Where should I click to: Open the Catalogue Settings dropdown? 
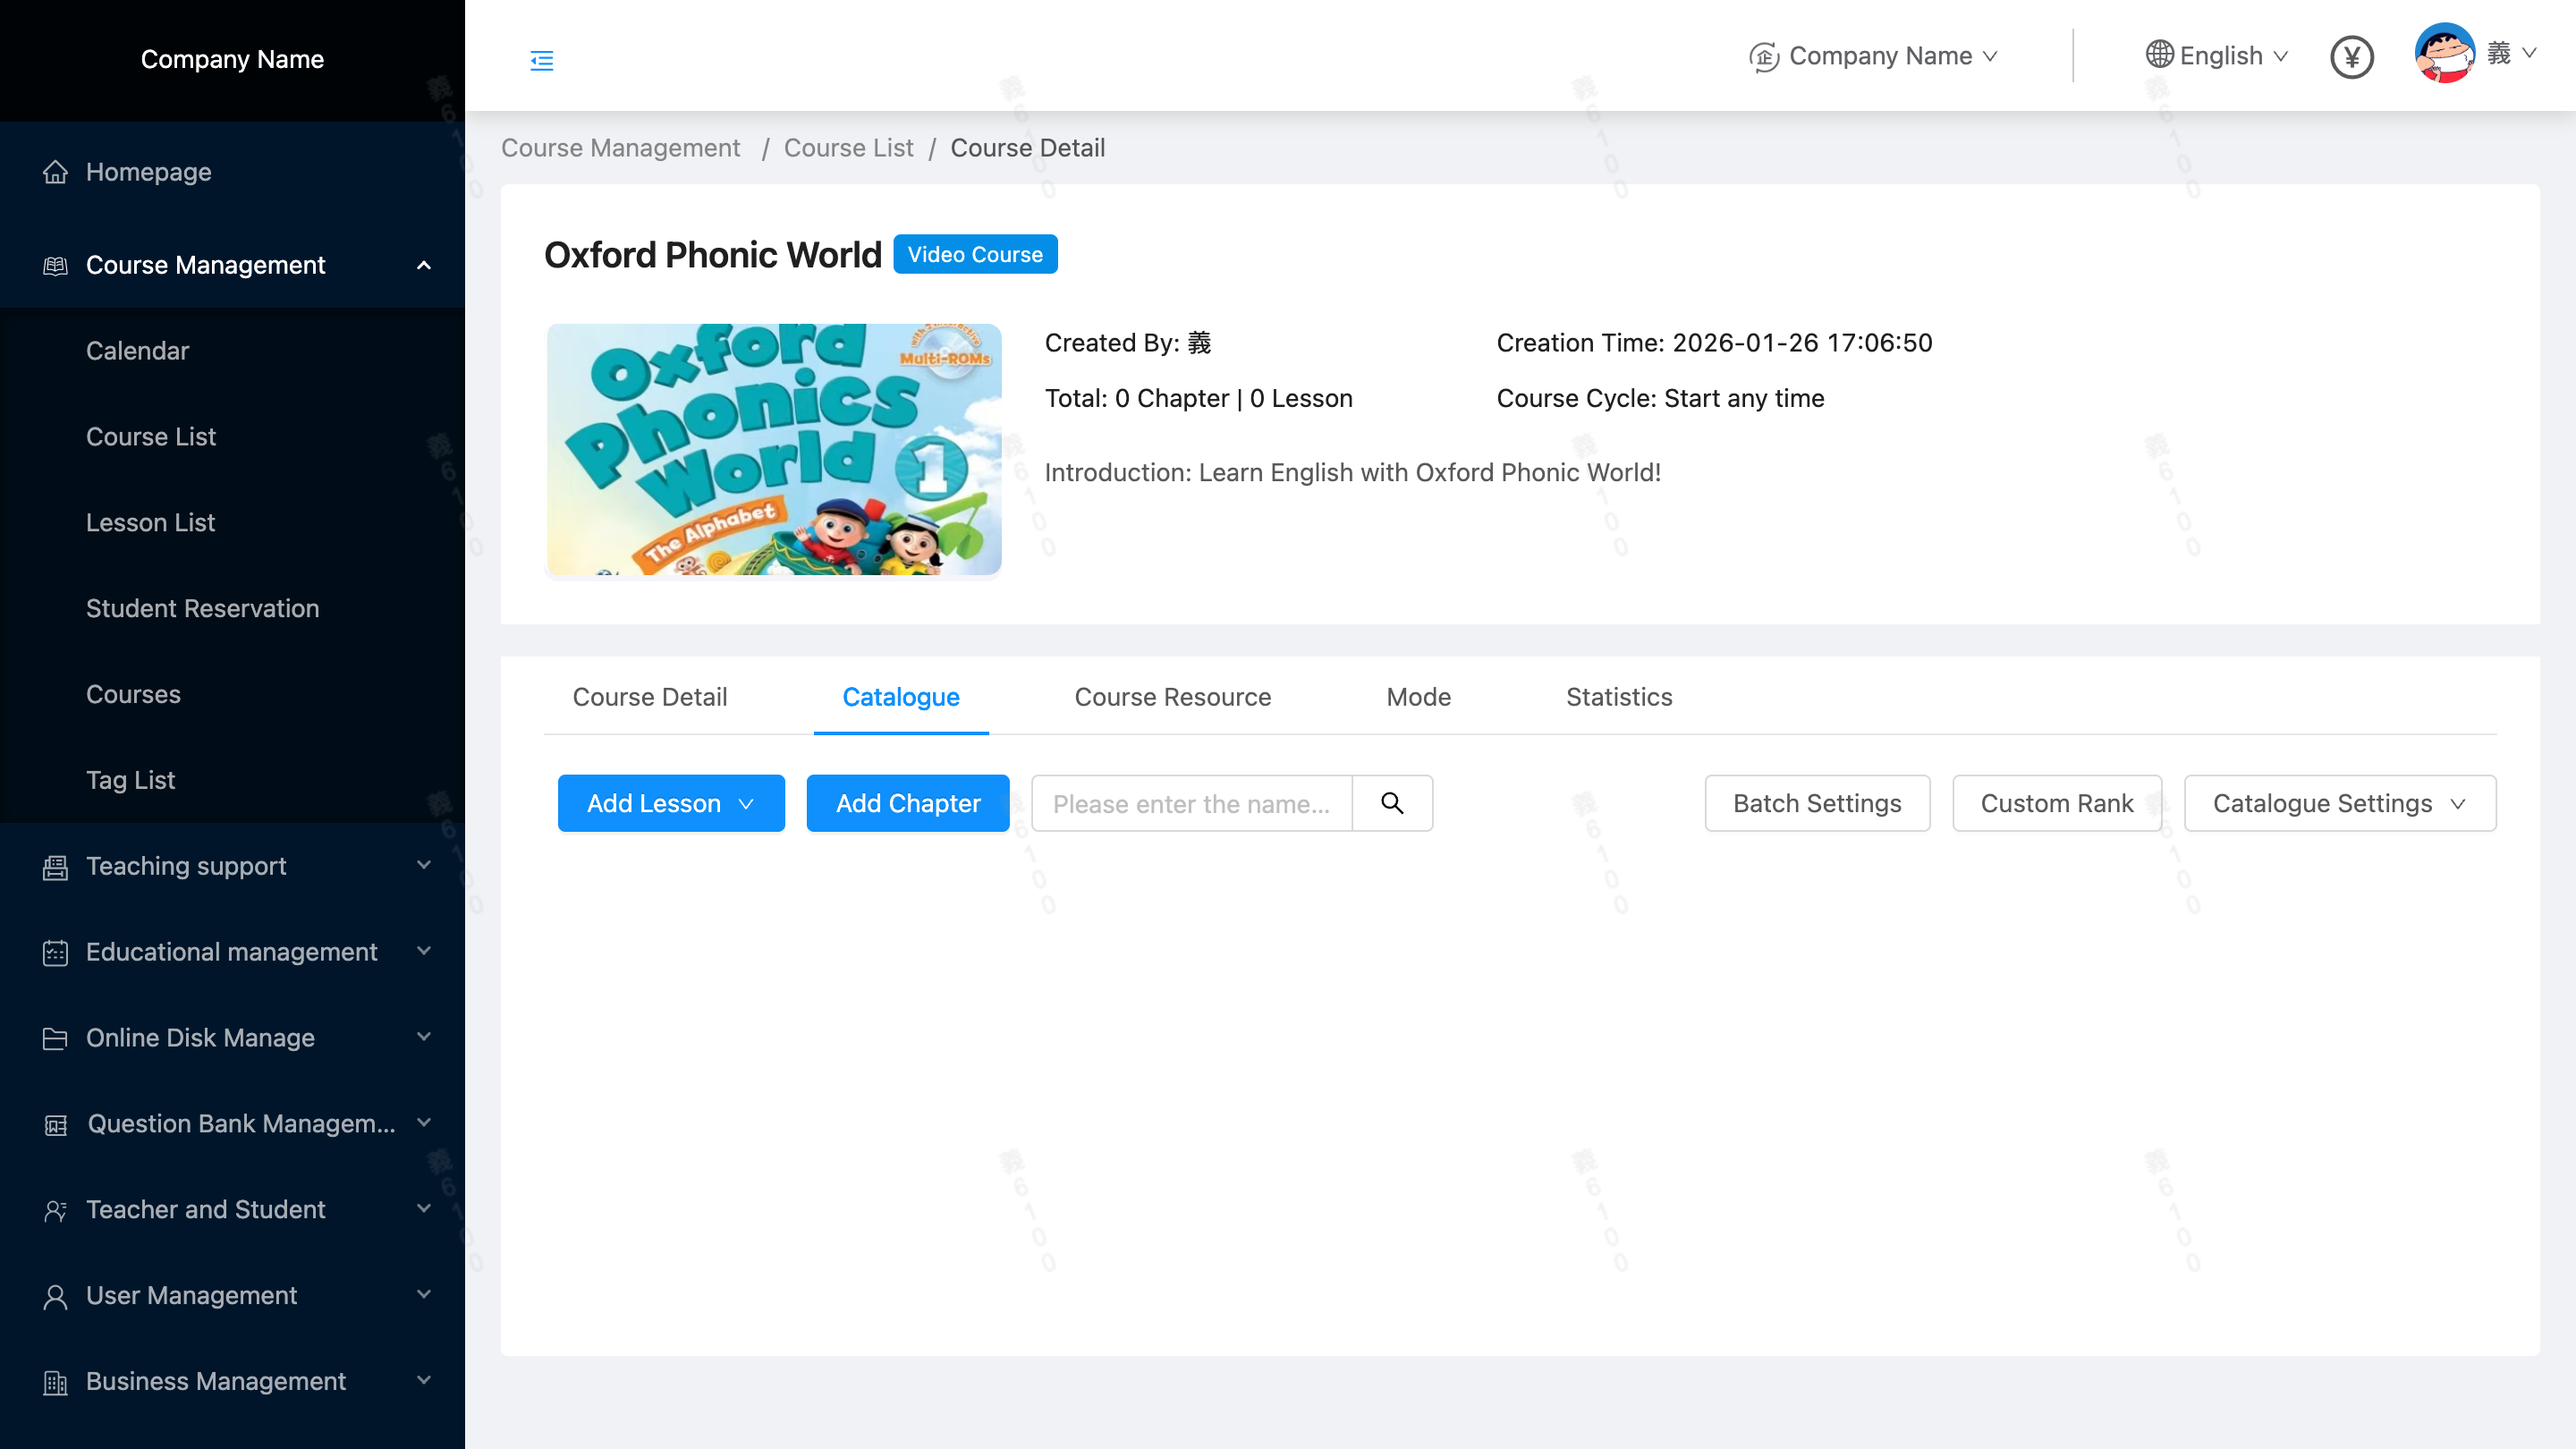[2339, 803]
